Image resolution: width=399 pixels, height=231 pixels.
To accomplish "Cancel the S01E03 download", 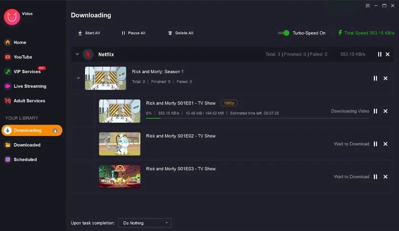I will [386, 177].
